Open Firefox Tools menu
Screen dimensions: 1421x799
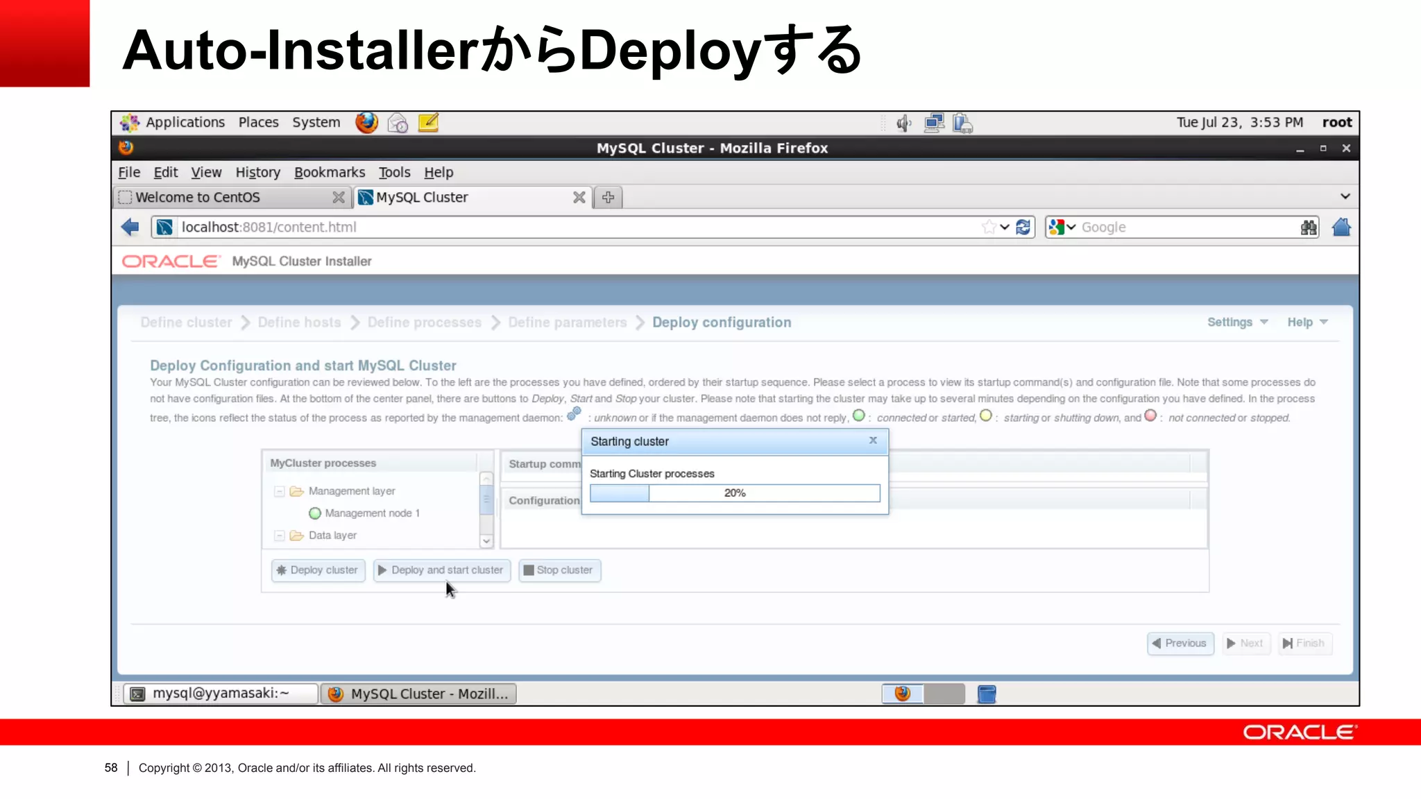tap(394, 172)
